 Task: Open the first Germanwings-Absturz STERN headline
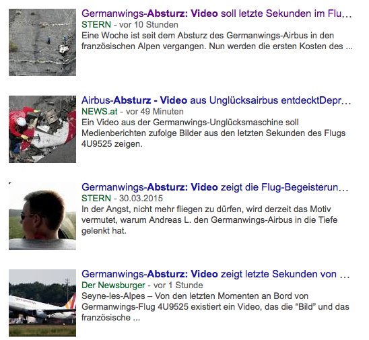[217, 13]
